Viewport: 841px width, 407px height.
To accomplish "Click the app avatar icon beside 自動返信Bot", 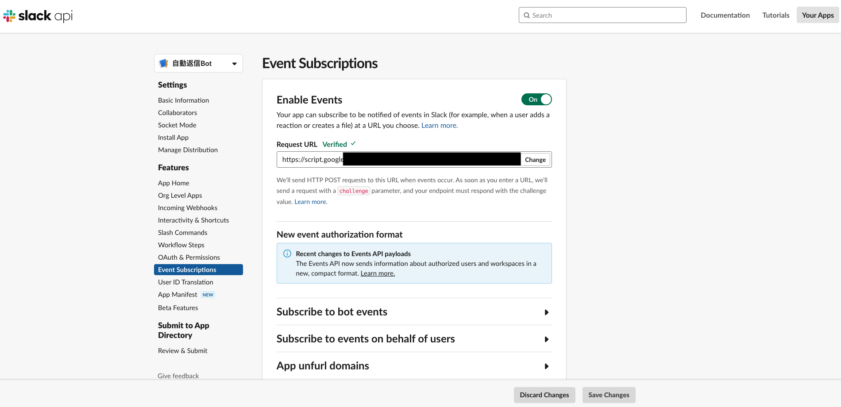I will (164, 63).
